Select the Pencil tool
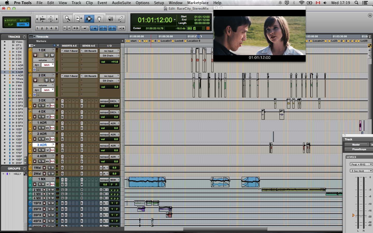The image size is (373, 233). [120, 19]
